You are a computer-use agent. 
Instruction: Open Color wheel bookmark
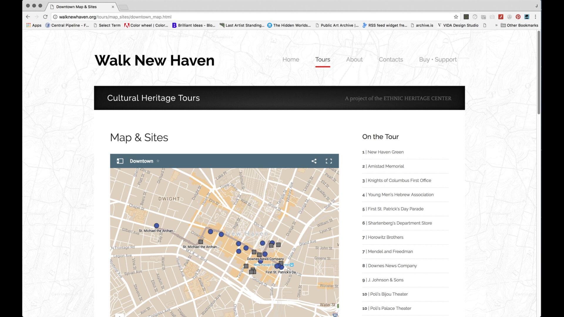146,25
